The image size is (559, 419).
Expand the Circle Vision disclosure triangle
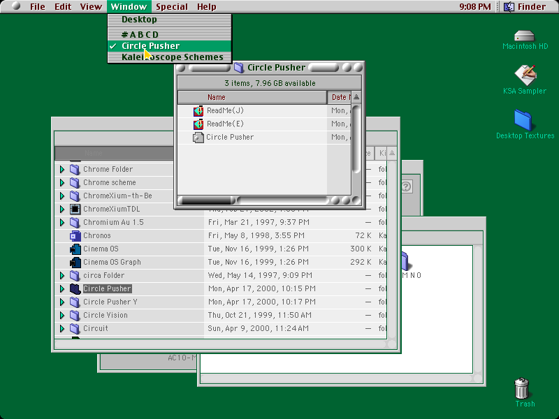pyautogui.click(x=62, y=315)
